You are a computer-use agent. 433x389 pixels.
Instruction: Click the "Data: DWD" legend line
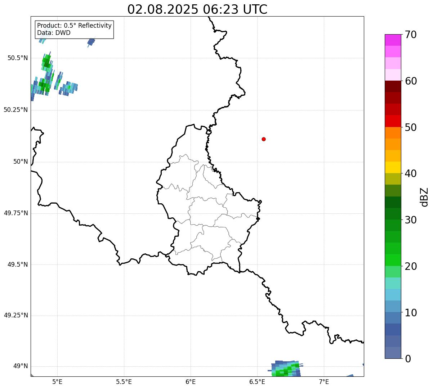[x=54, y=33]
